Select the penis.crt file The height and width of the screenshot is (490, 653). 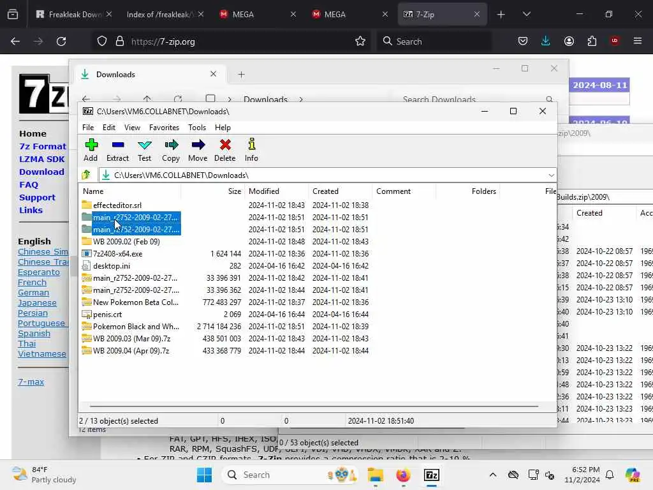107,315
